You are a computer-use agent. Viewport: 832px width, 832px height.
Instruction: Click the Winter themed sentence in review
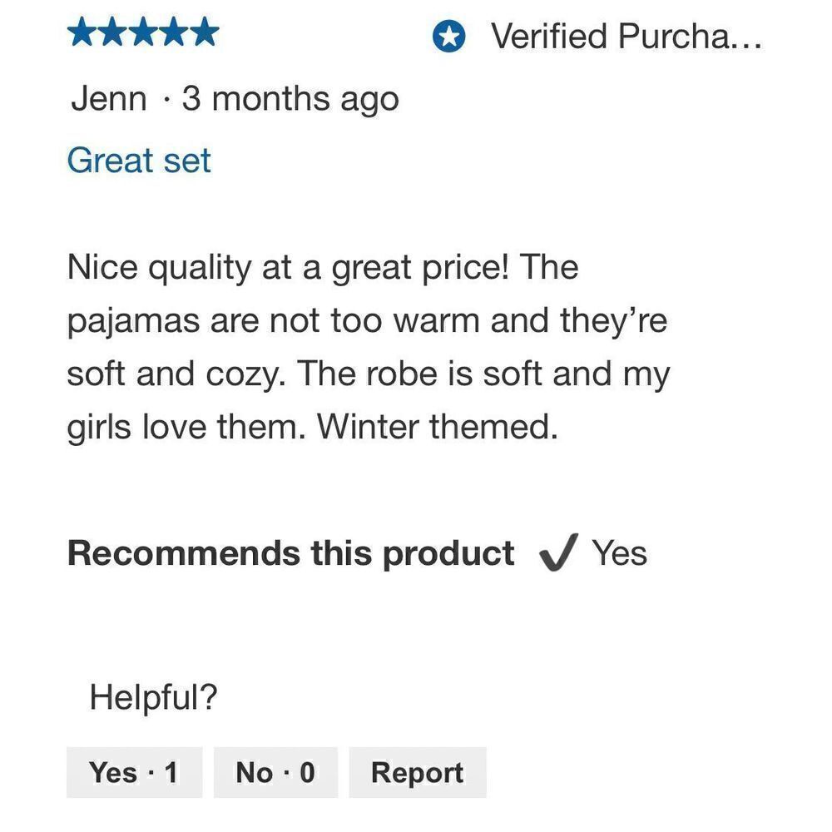438,427
